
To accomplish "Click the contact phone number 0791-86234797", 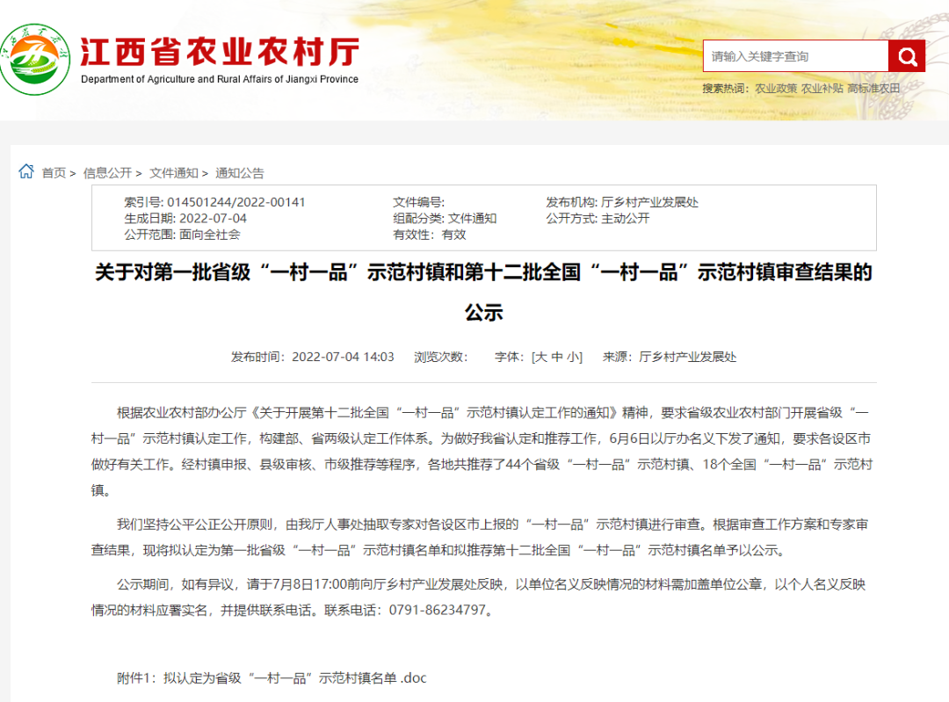I will pyautogui.click(x=438, y=610).
